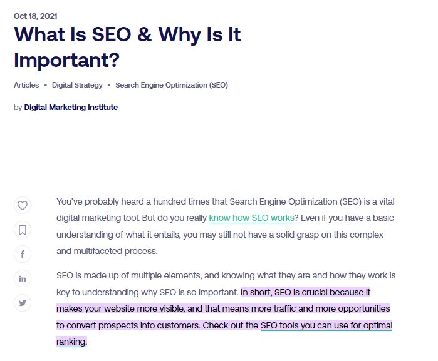Share the article via the Twitter icon
Screen dimensions: 438x361
coord(23,303)
